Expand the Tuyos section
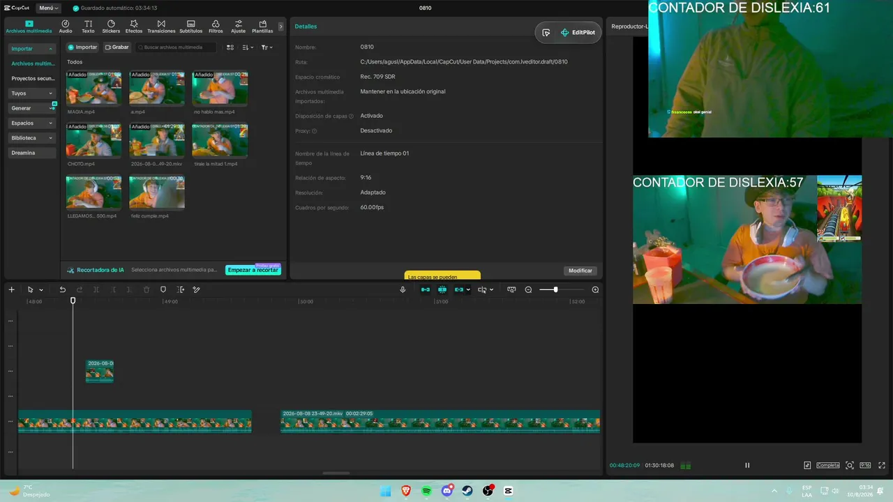Viewport: 893px width, 502px height. 32,93
